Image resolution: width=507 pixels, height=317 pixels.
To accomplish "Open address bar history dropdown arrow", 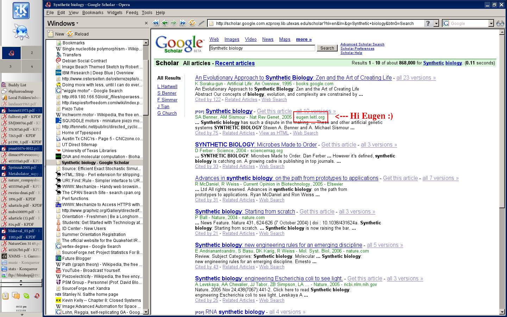I will coord(436,23).
